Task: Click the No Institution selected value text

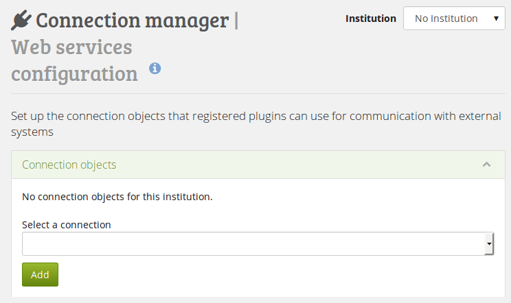Action: (x=446, y=19)
